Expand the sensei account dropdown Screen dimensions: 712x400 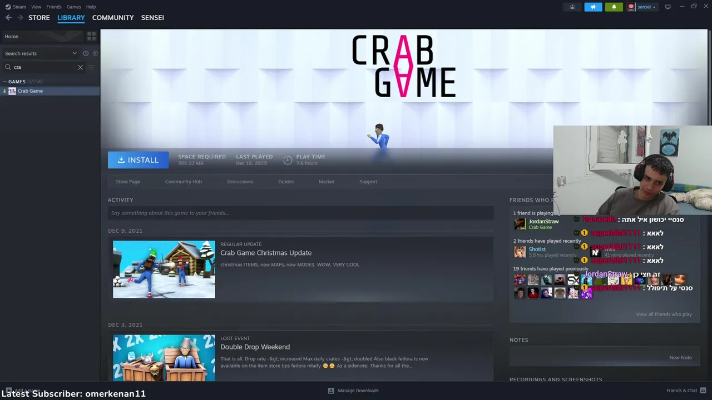pyautogui.click(x=646, y=7)
